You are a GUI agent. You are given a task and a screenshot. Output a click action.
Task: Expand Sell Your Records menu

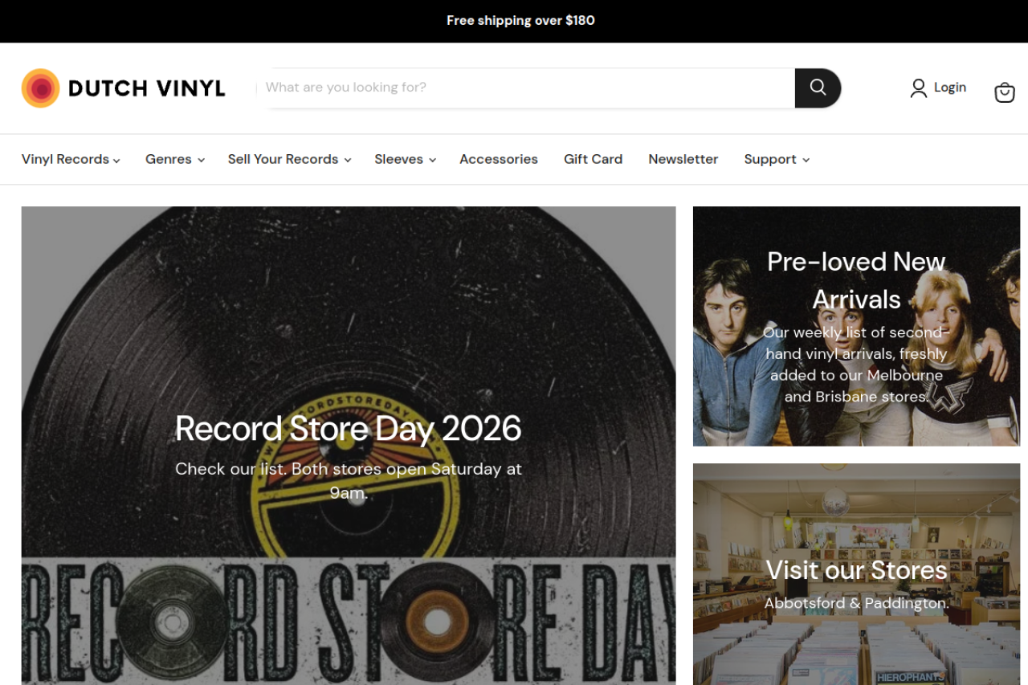point(289,159)
